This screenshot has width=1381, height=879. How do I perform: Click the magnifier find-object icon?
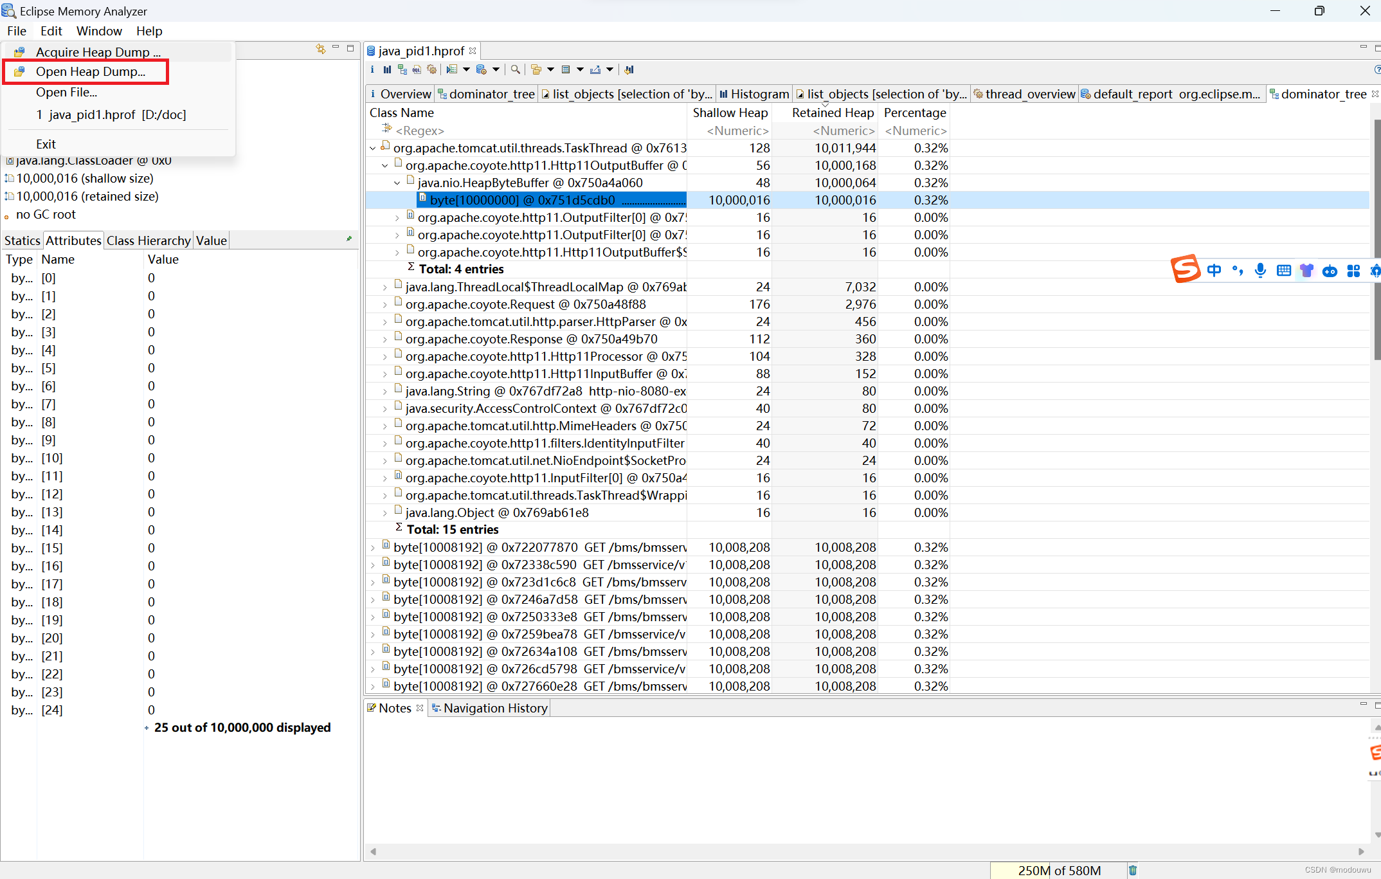click(x=516, y=69)
